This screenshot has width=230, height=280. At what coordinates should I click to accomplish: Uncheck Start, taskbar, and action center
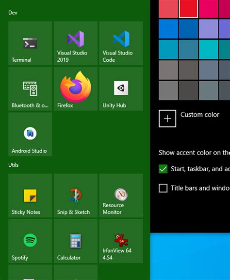[x=163, y=169]
